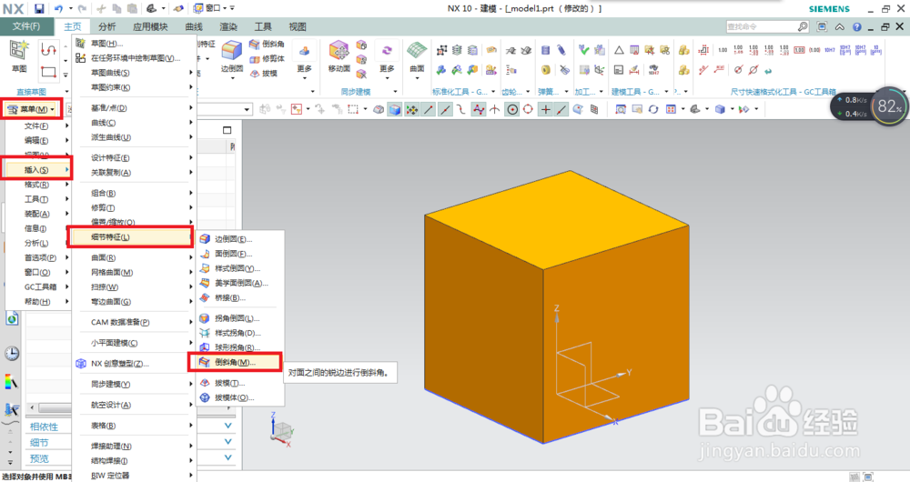The image size is (910, 482).
Task: Choose 同步建模(Y) menu entry
Action: click(x=132, y=384)
